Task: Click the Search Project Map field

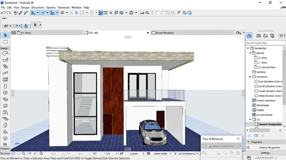Action: tap(266, 43)
